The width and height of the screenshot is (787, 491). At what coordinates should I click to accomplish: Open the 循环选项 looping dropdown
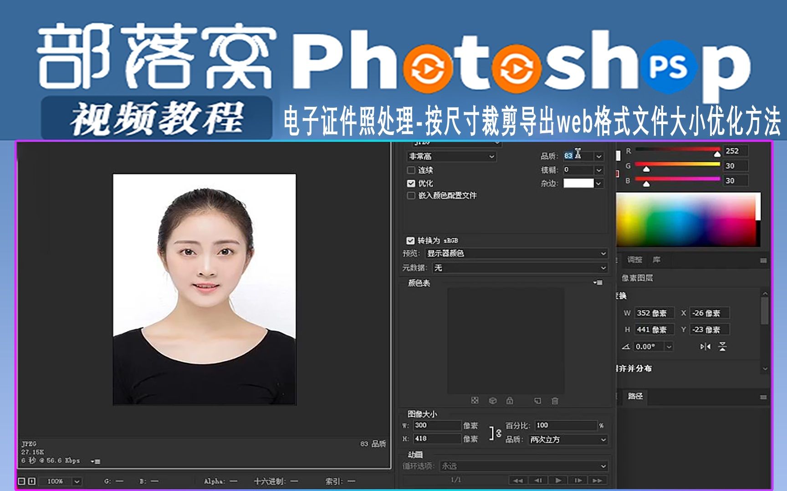click(x=524, y=466)
